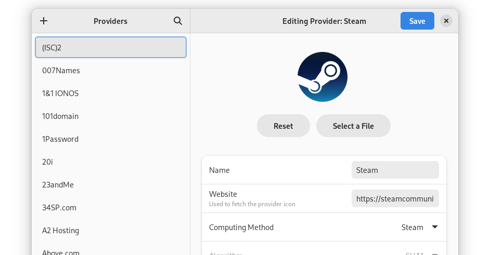Close the provider editing window
This screenshot has height=255, width=490.
pos(446,21)
